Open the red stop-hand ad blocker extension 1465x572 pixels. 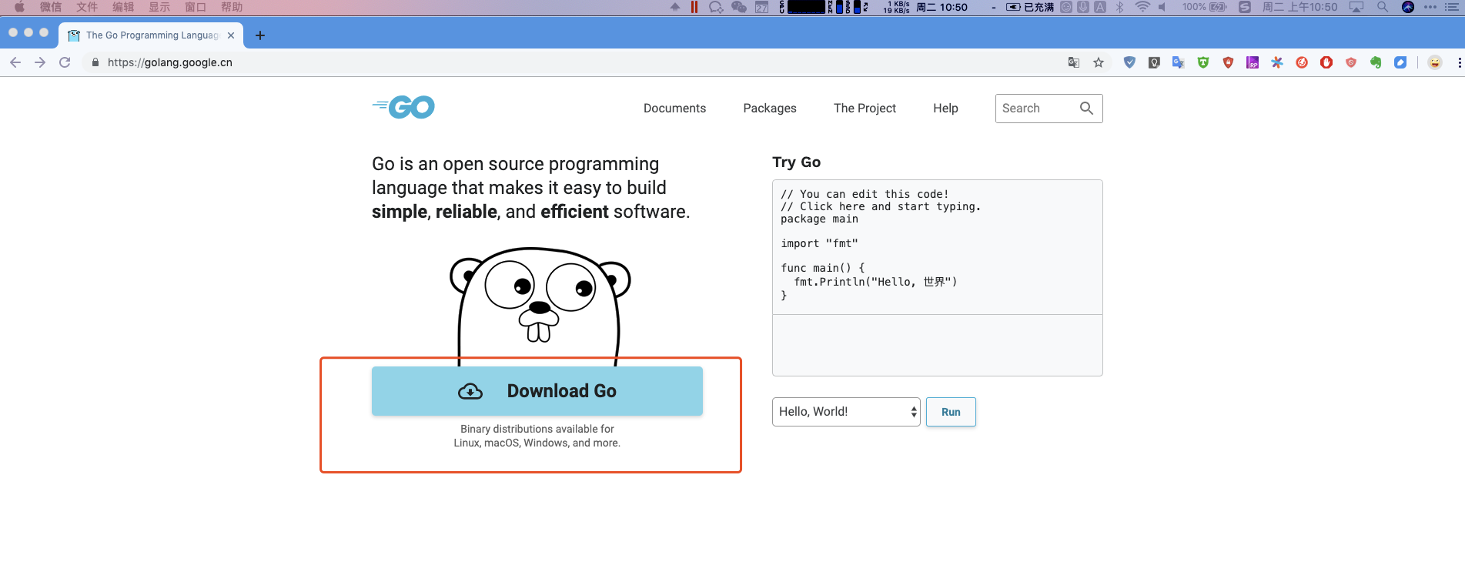[x=1326, y=62]
